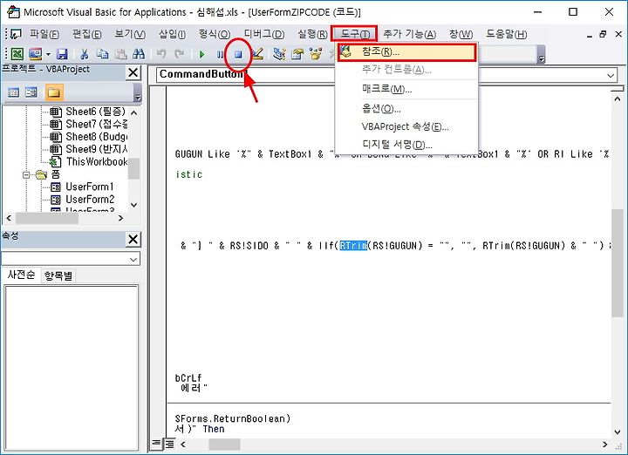Select 참조(R)... menu entry
The image size is (628, 455).
[x=407, y=52]
